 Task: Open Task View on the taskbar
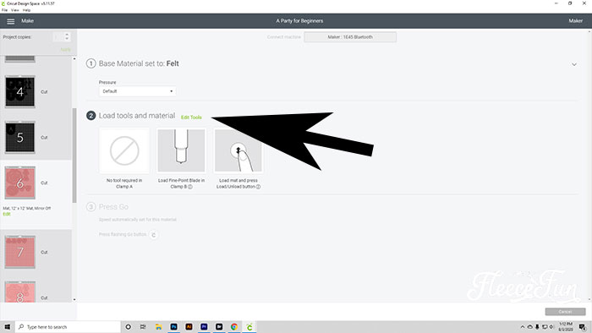[143, 327]
